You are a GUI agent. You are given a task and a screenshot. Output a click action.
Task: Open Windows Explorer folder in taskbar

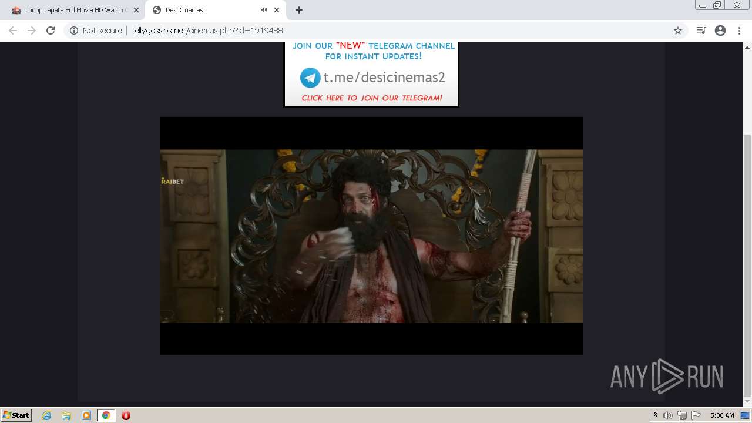[66, 415]
